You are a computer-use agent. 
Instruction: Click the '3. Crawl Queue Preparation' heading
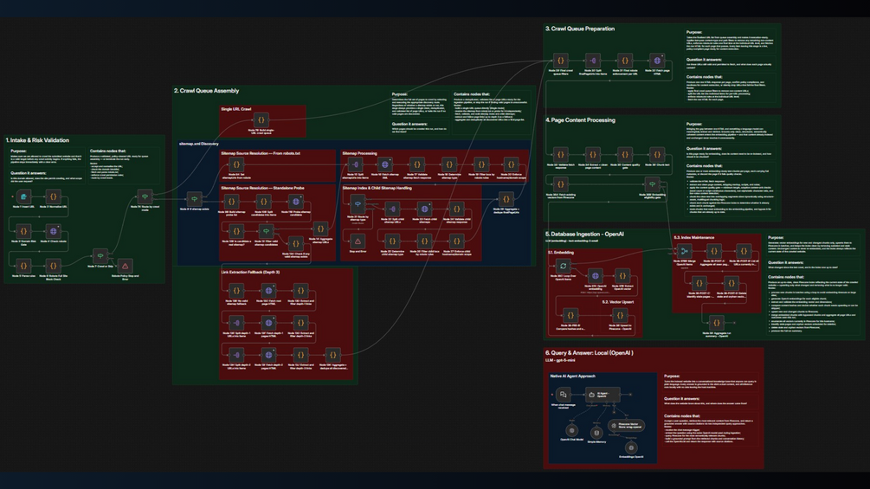point(580,29)
